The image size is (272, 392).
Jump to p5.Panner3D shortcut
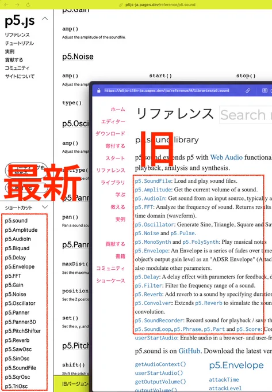(x=21, y=322)
